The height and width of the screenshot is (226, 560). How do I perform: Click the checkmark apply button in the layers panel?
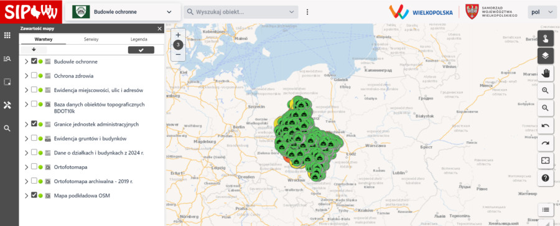coord(141,50)
